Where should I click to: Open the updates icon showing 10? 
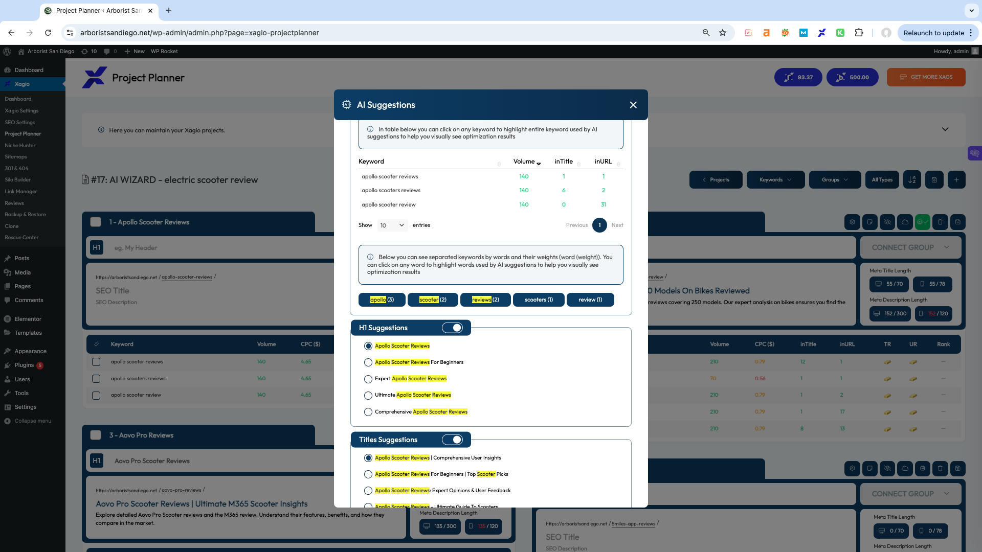(x=89, y=51)
